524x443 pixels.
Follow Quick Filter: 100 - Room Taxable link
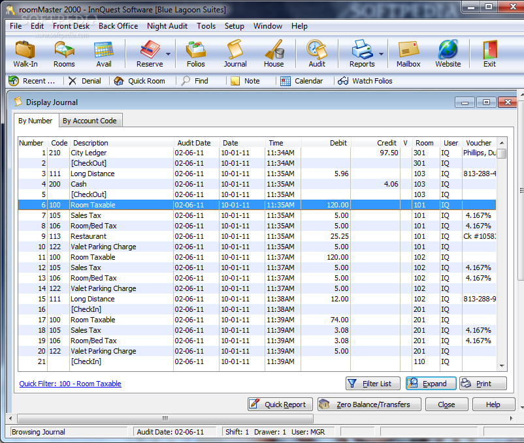click(70, 384)
